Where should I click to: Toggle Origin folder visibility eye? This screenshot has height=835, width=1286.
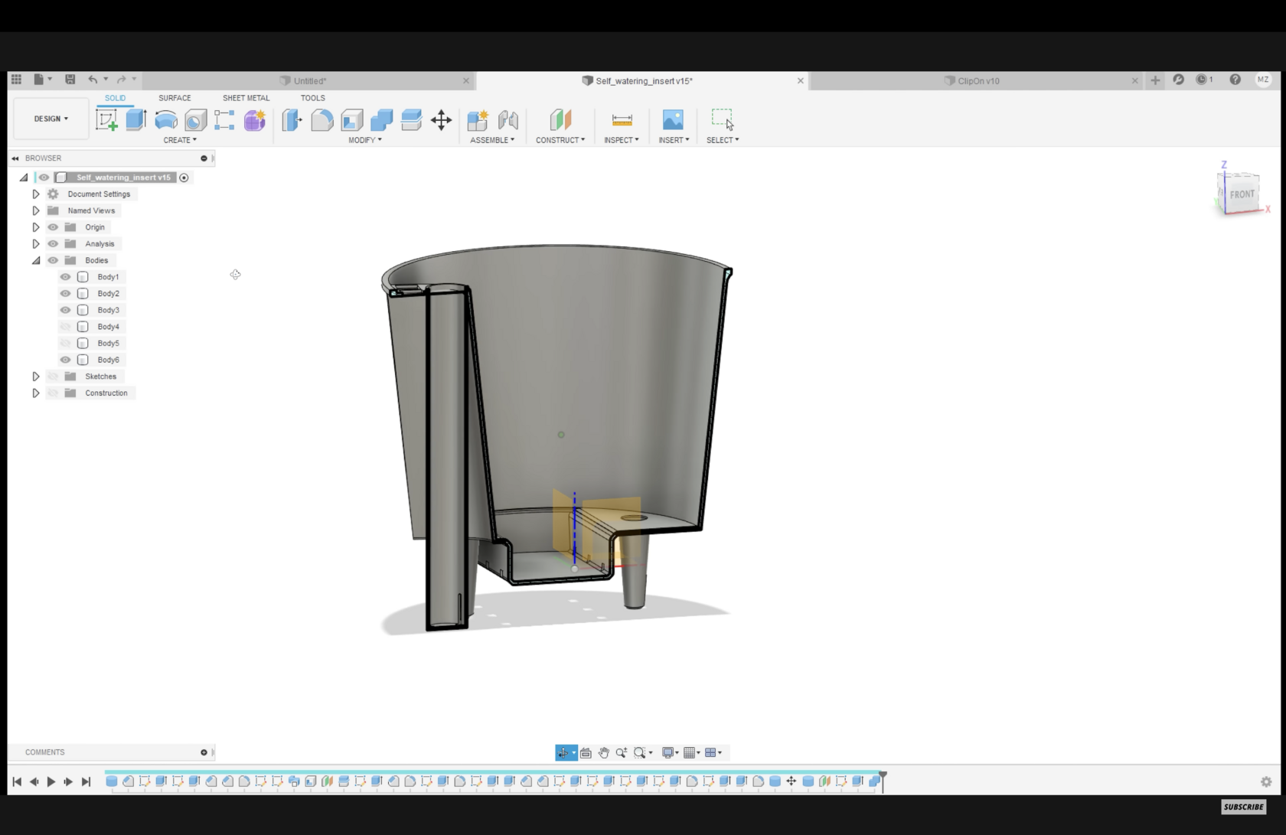(x=53, y=227)
